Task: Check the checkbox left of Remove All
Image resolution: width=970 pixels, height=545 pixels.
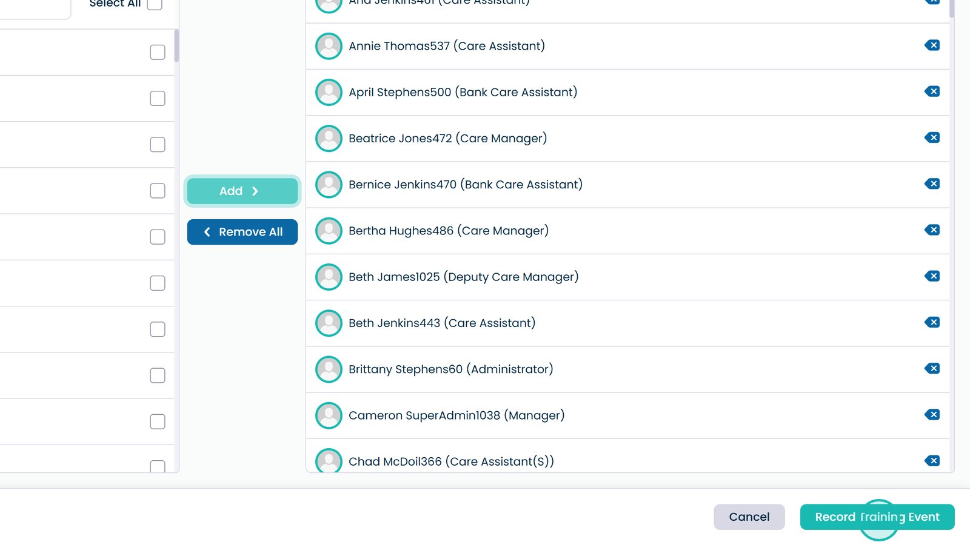Action: (158, 237)
